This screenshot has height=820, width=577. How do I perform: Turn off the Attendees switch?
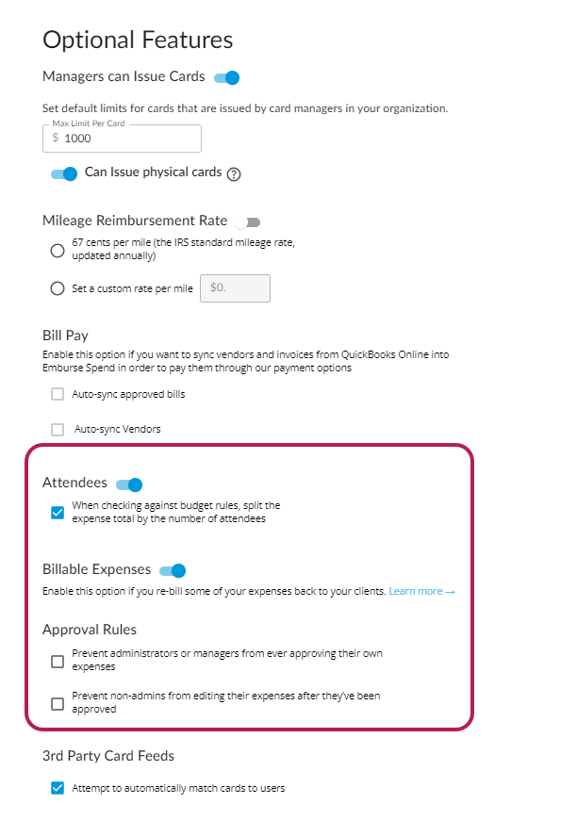pos(129,484)
